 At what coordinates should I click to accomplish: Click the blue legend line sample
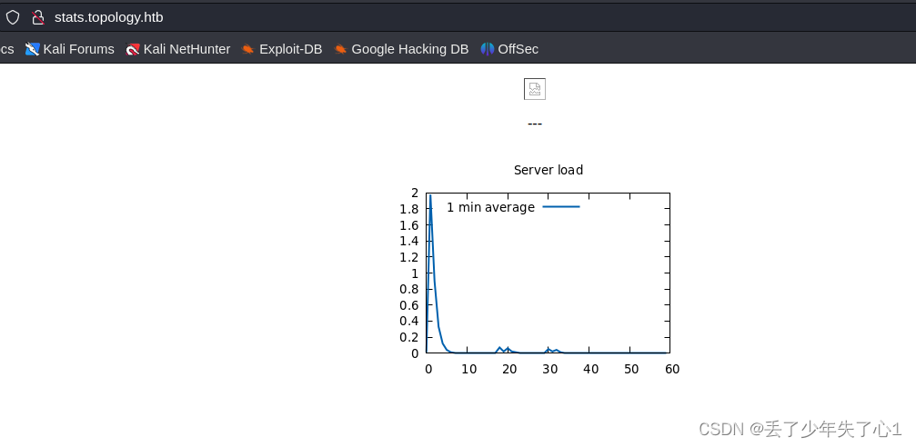(561, 206)
